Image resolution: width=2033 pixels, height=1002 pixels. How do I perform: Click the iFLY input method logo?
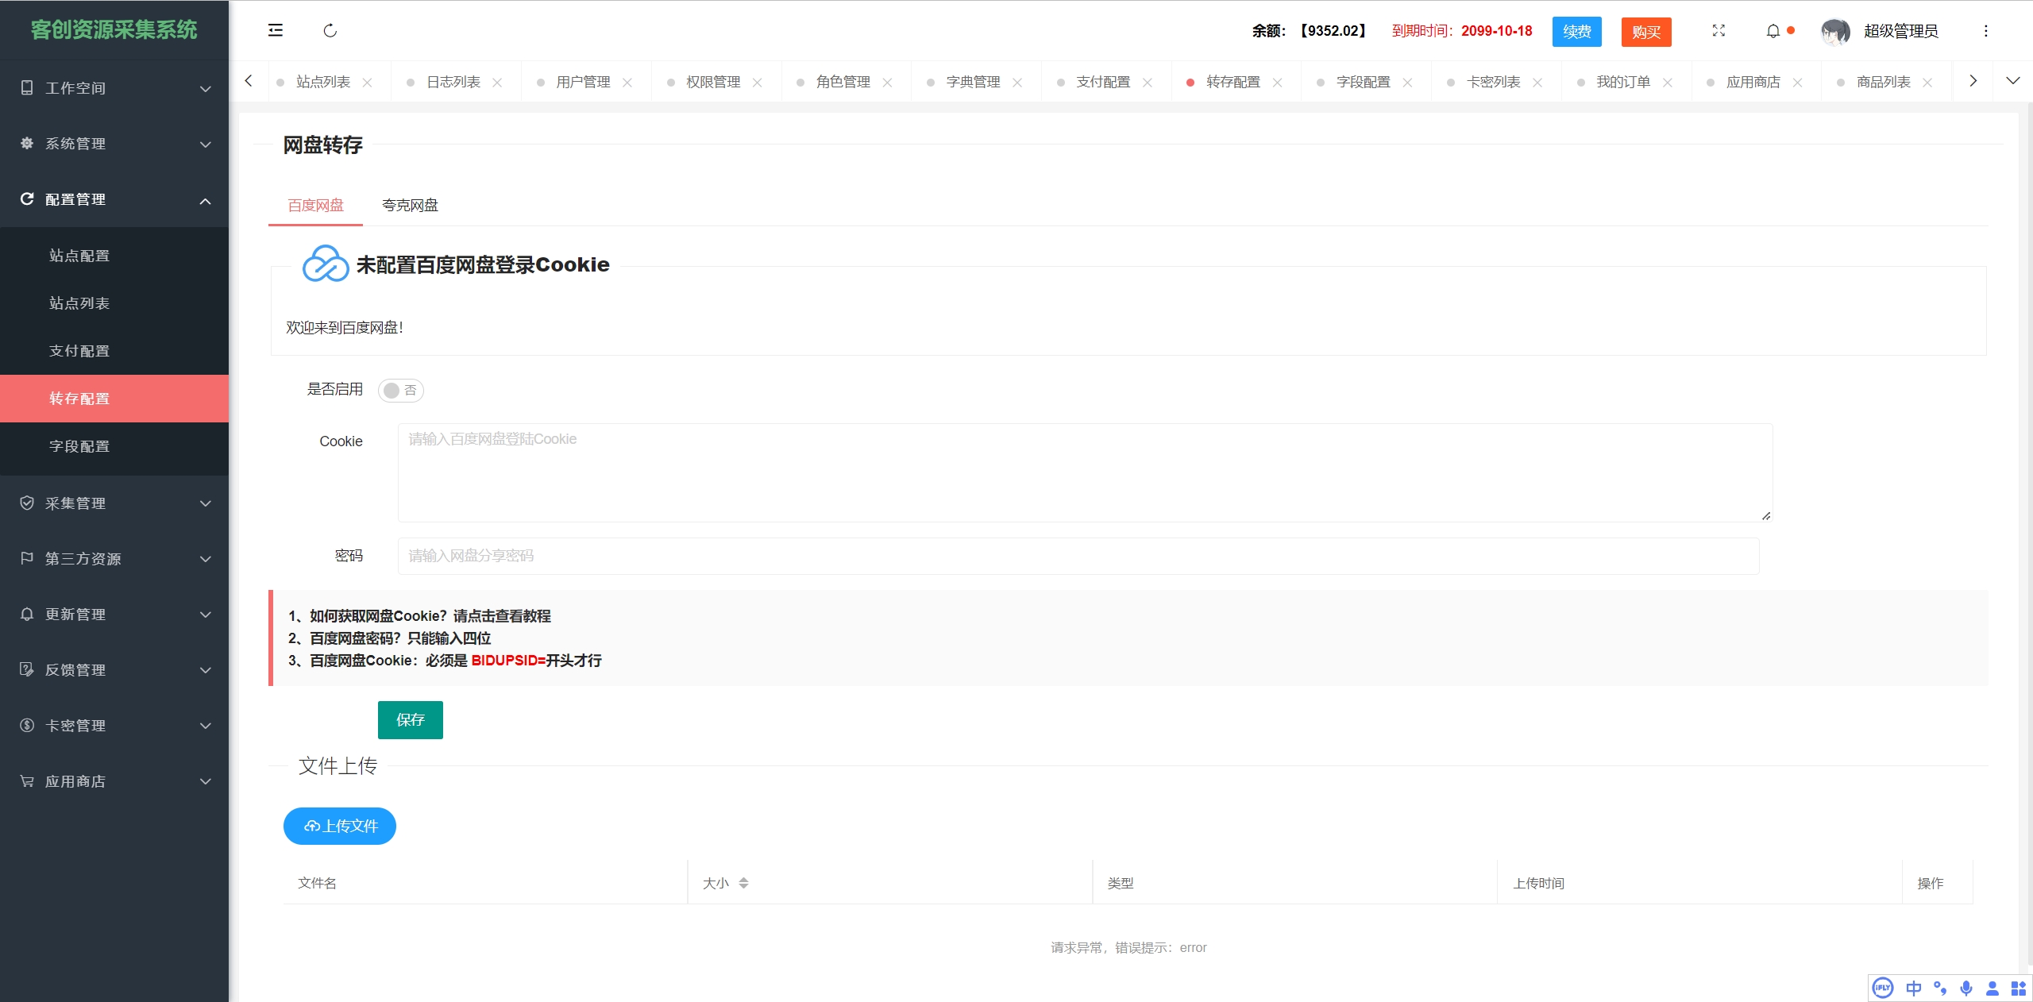tap(1883, 989)
